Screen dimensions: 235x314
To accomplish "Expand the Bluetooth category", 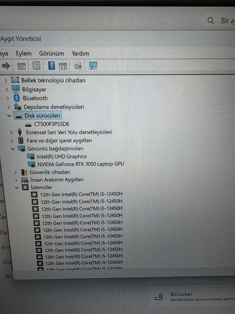I will click(8, 98).
